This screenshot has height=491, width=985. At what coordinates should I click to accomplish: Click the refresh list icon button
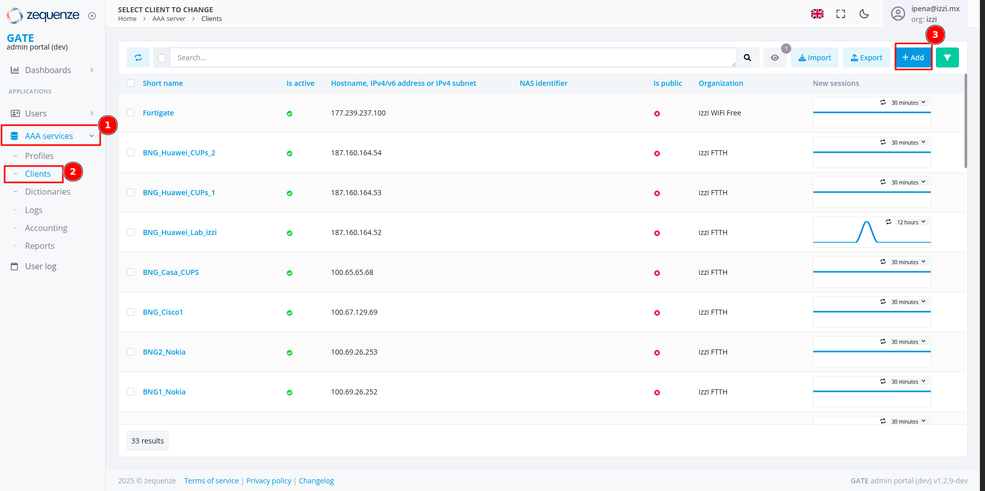(x=138, y=58)
